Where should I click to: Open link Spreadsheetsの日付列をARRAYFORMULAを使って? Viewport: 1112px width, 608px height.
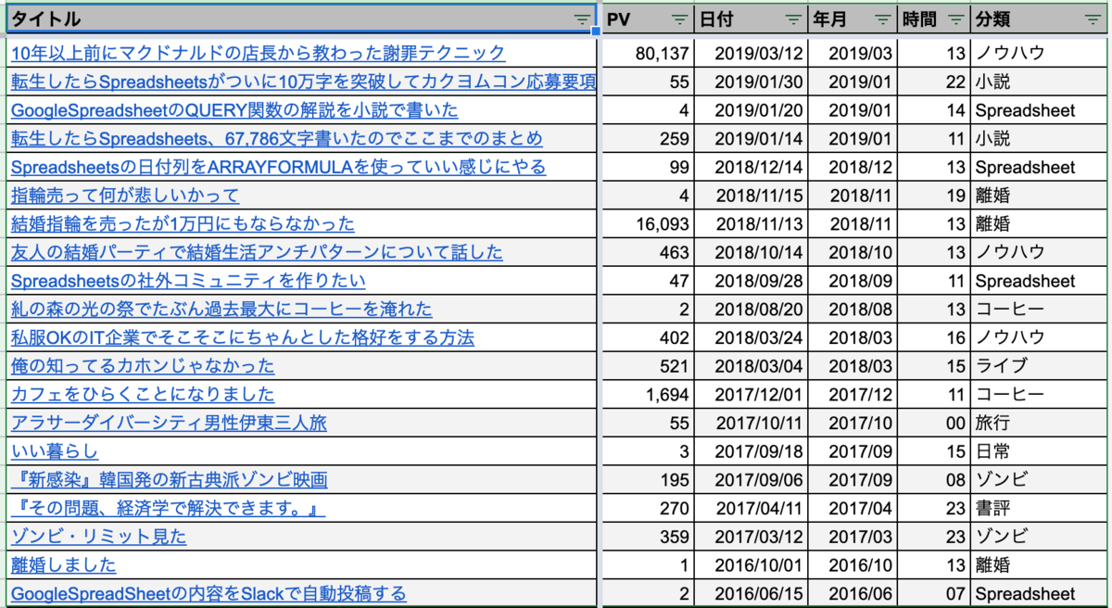click(278, 168)
